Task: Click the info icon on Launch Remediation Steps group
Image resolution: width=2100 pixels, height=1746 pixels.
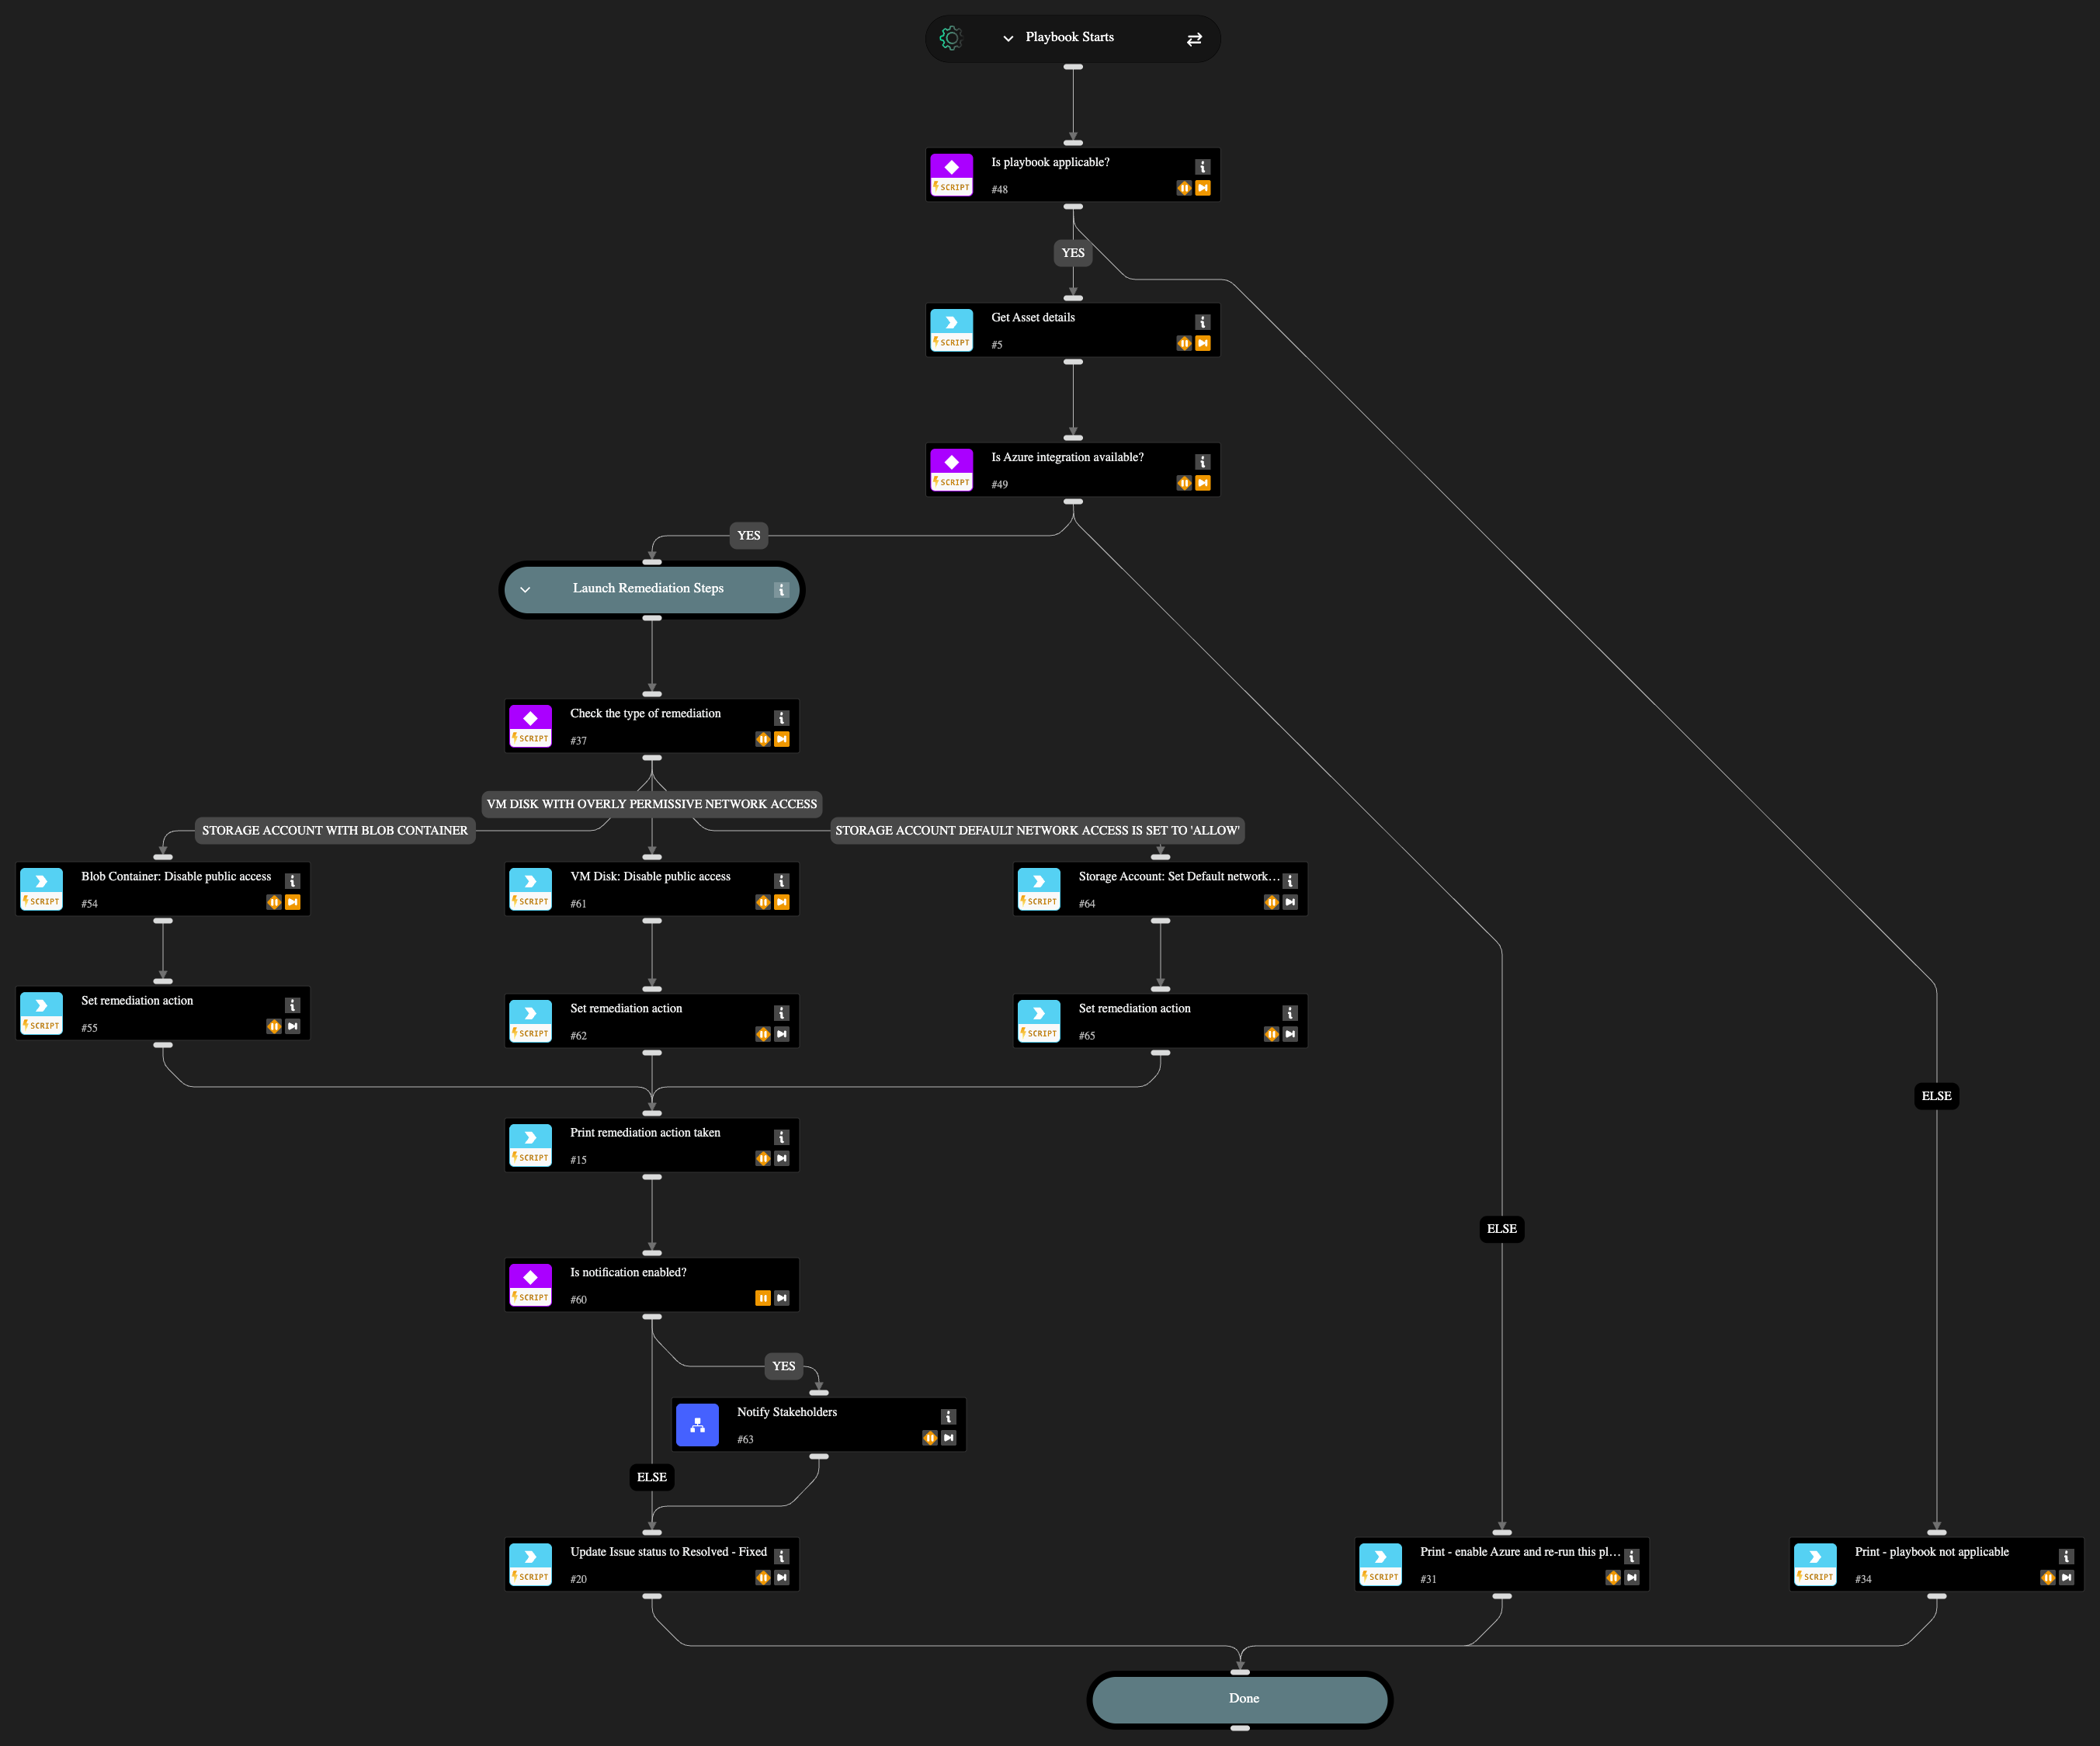Action: [781, 589]
